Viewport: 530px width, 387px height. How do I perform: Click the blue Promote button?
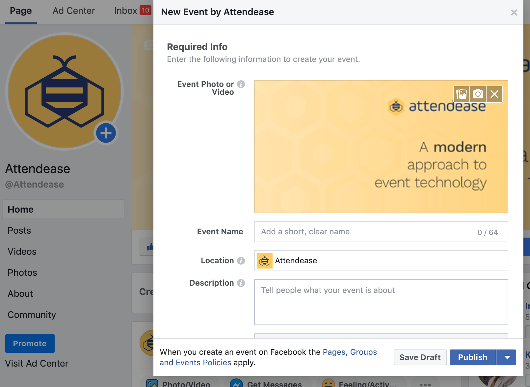30,344
